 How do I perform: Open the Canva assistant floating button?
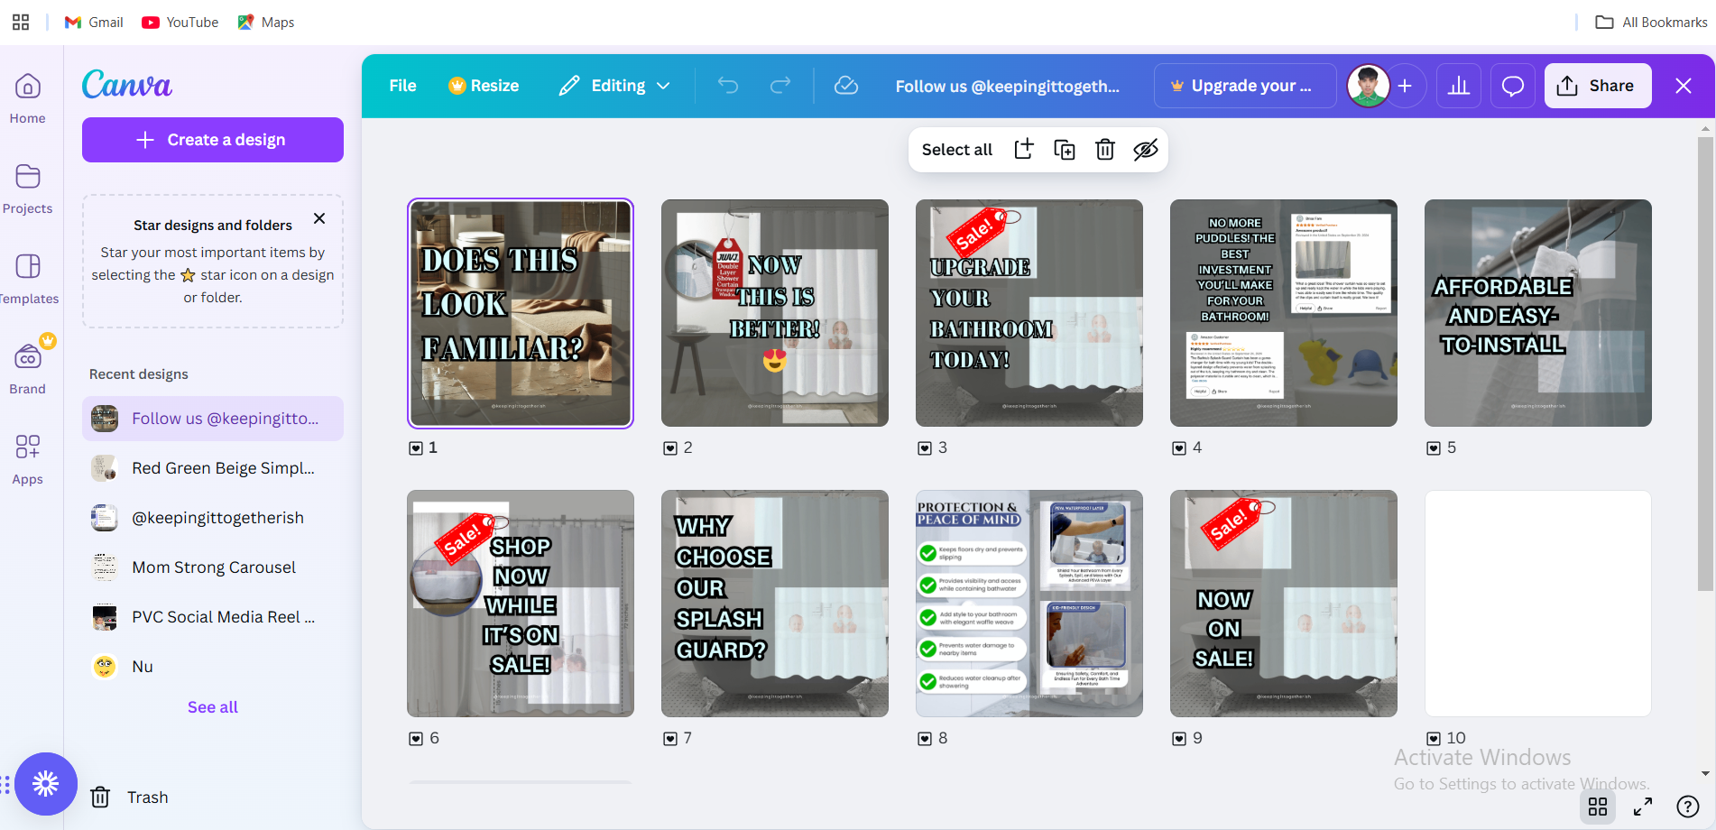45,784
